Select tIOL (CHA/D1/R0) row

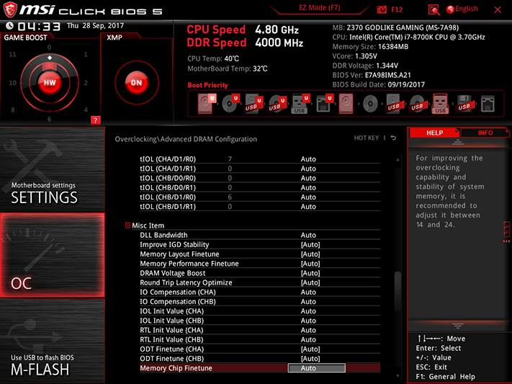(x=260, y=159)
